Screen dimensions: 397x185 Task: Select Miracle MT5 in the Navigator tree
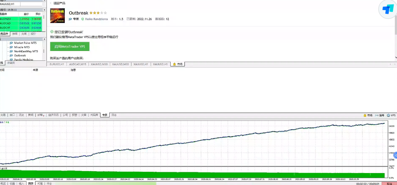22,47
